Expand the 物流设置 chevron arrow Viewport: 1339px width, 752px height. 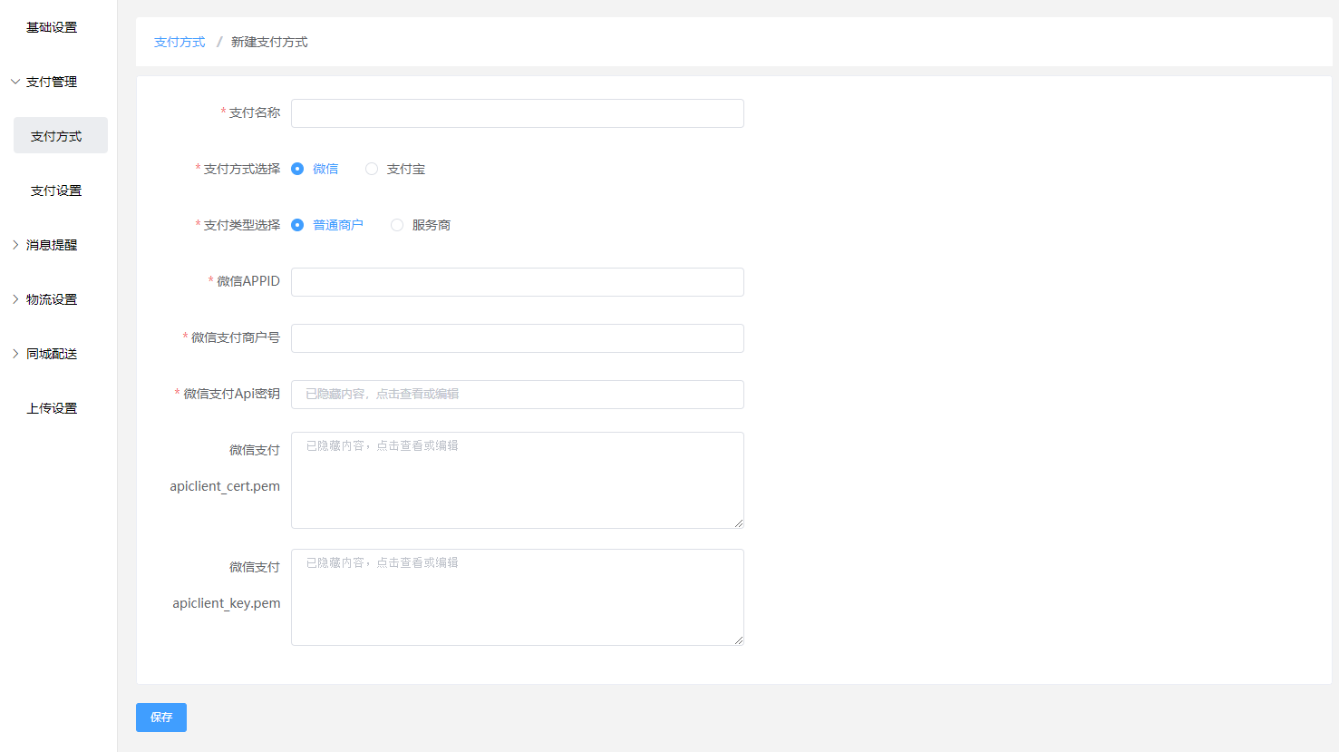pos(15,299)
